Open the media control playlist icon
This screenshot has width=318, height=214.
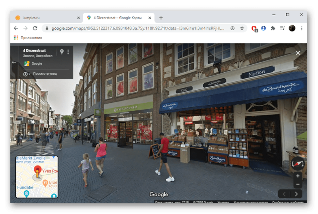(x=282, y=28)
